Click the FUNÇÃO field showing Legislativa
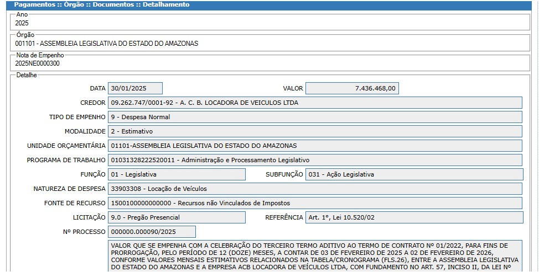This screenshot has width=539, height=272. pos(177,174)
